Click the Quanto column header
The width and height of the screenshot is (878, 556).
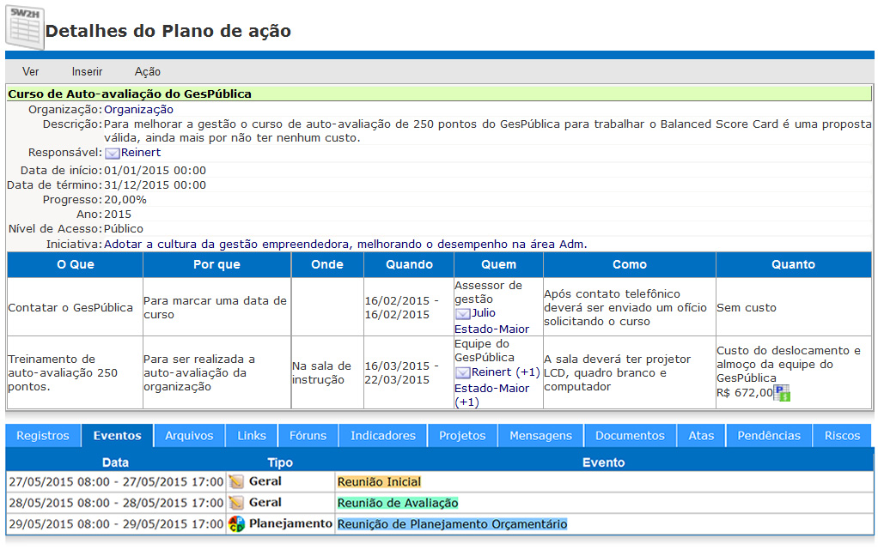793,265
